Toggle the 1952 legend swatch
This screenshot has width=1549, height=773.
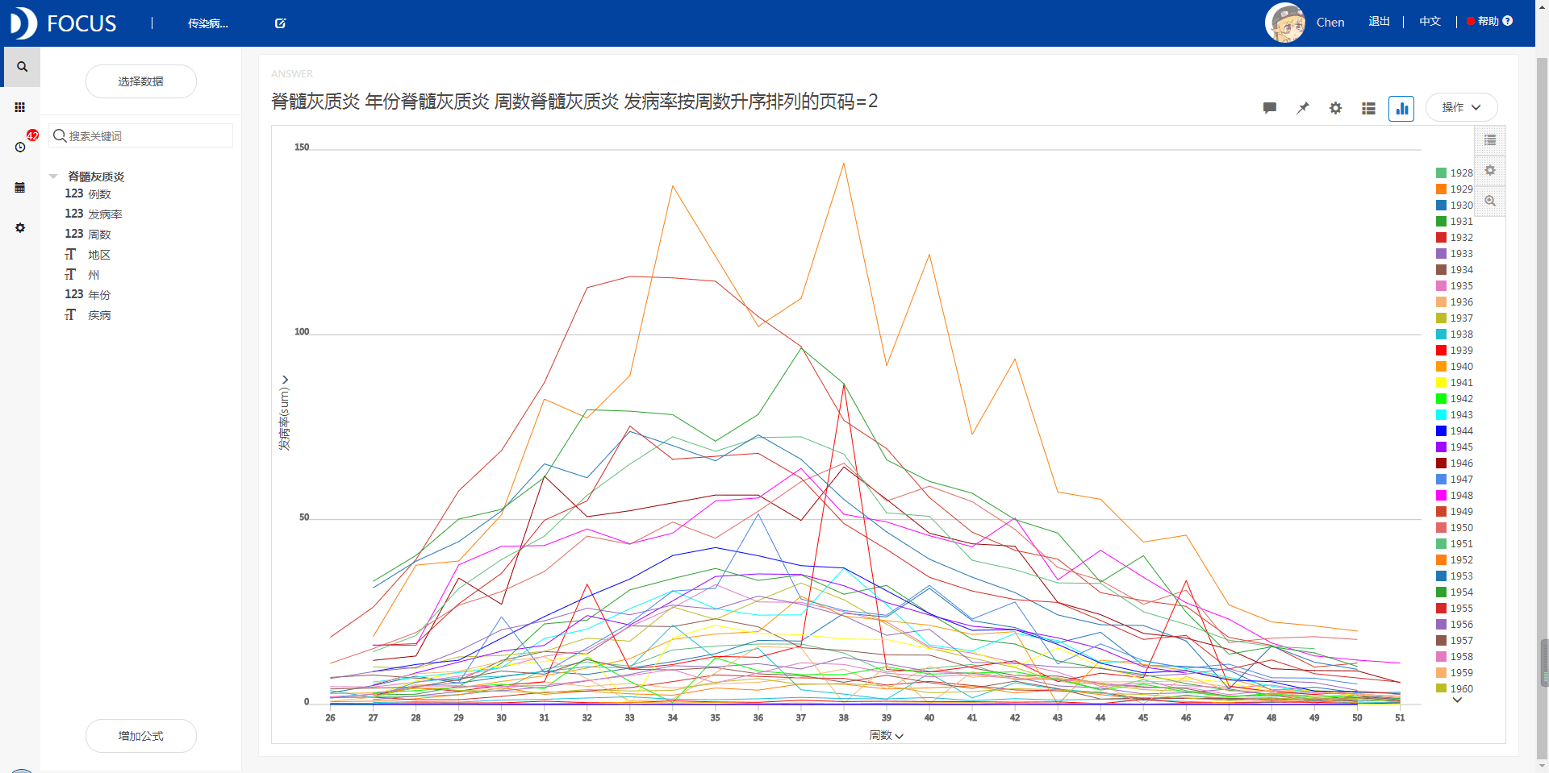(1441, 559)
